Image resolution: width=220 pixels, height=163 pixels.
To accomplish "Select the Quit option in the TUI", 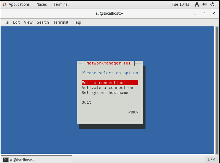I will coord(87,102).
